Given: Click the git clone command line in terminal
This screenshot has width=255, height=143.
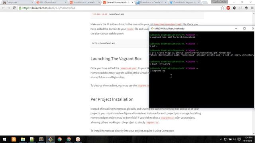Looking at the screenshot, I should (x=190, y=53).
